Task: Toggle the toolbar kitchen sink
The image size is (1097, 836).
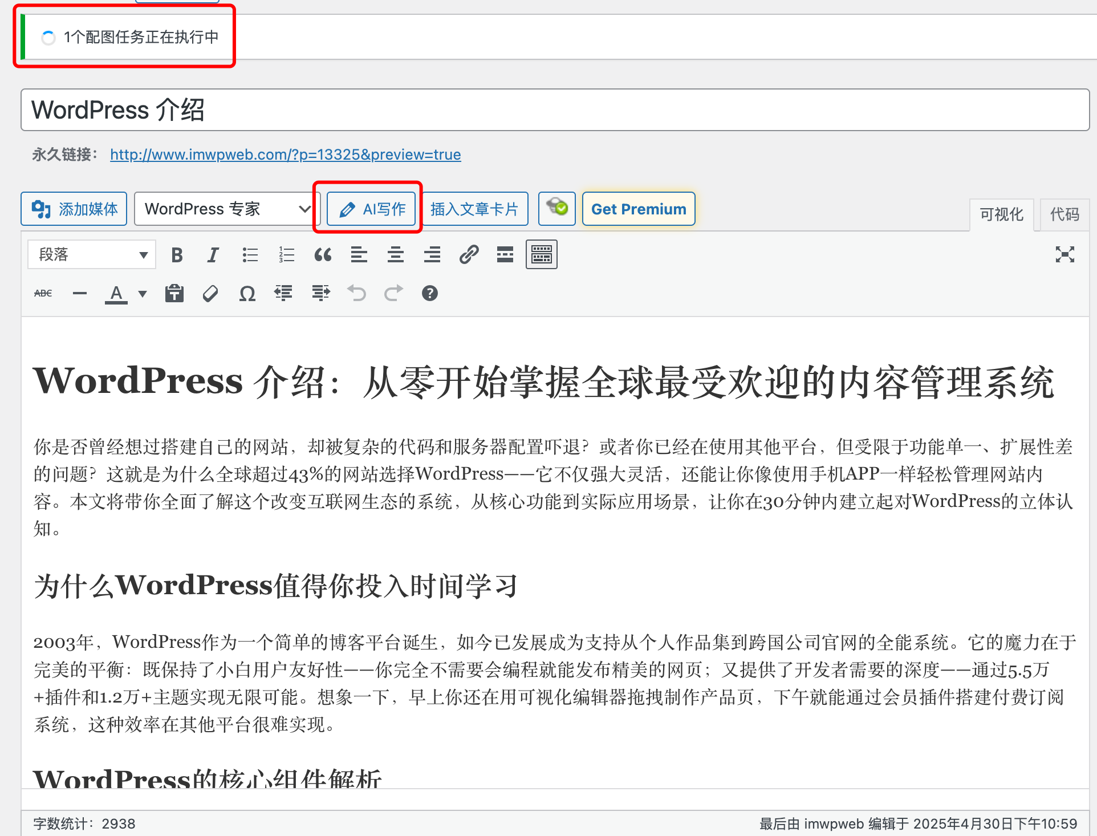Action: 542,254
